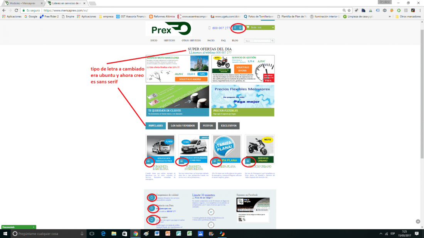Click cart icon on Servicio Urbano product
The image size is (424, 238).
[x=248, y=161]
